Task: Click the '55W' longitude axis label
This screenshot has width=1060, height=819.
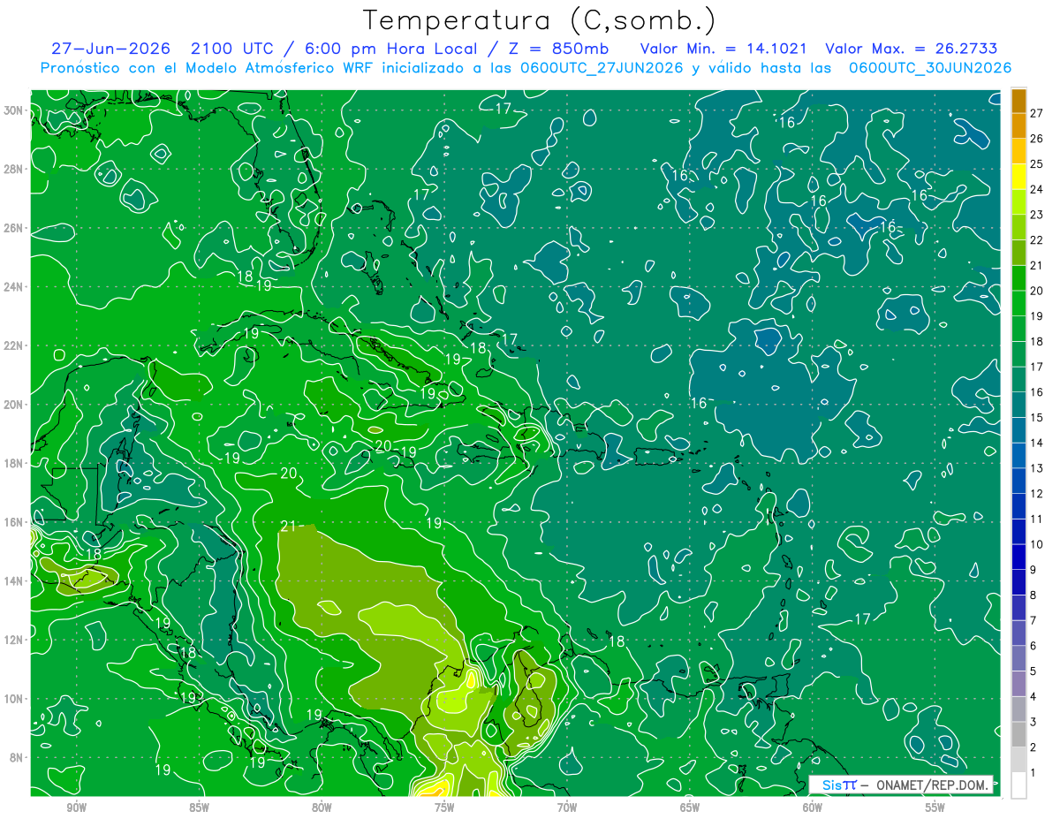Action: pyautogui.click(x=935, y=808)
